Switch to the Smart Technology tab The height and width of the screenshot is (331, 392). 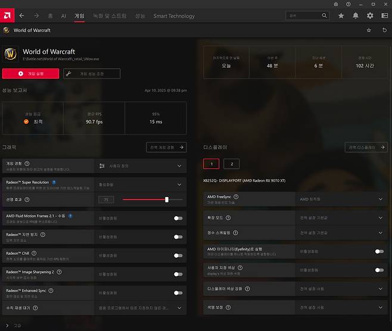click(x=174, y=16)
